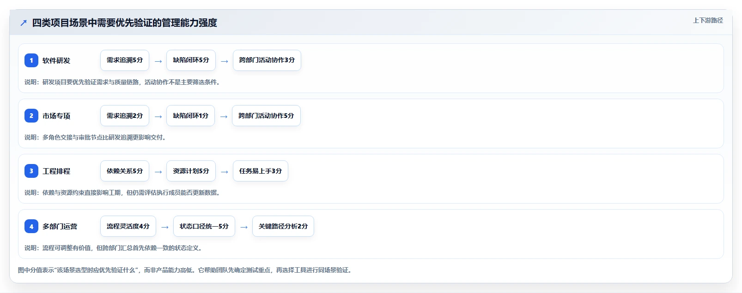Click the 需求追溯2分 chip

point(125,116)
